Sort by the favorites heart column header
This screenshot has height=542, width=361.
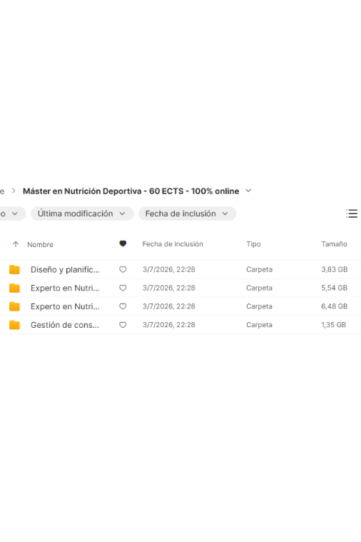pos(123,244)
